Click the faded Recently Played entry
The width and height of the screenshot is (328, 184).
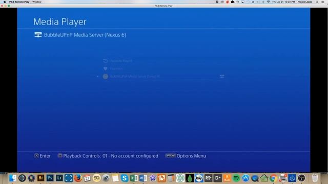(x=117, y=61)
